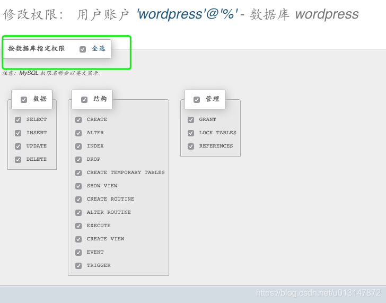
Task: Toggle the GRANT privilege checkbox
Action: [191, 120]
